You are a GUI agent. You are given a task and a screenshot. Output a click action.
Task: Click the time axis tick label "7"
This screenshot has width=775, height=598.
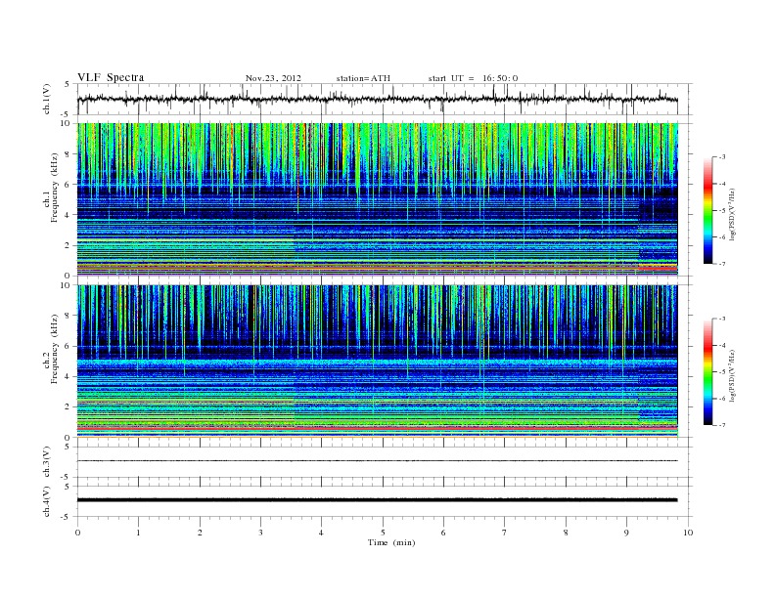pyautogui.click(x=505, y=533)
